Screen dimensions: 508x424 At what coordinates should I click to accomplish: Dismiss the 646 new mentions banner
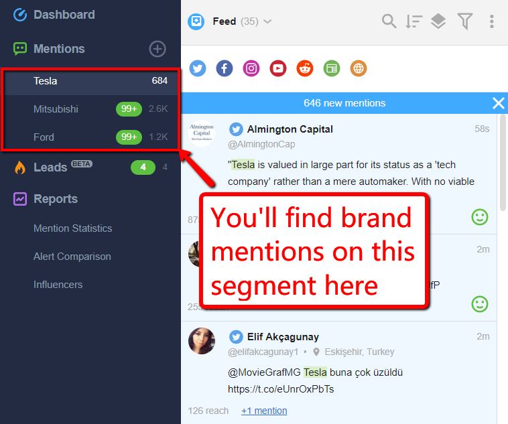[498, 103]
